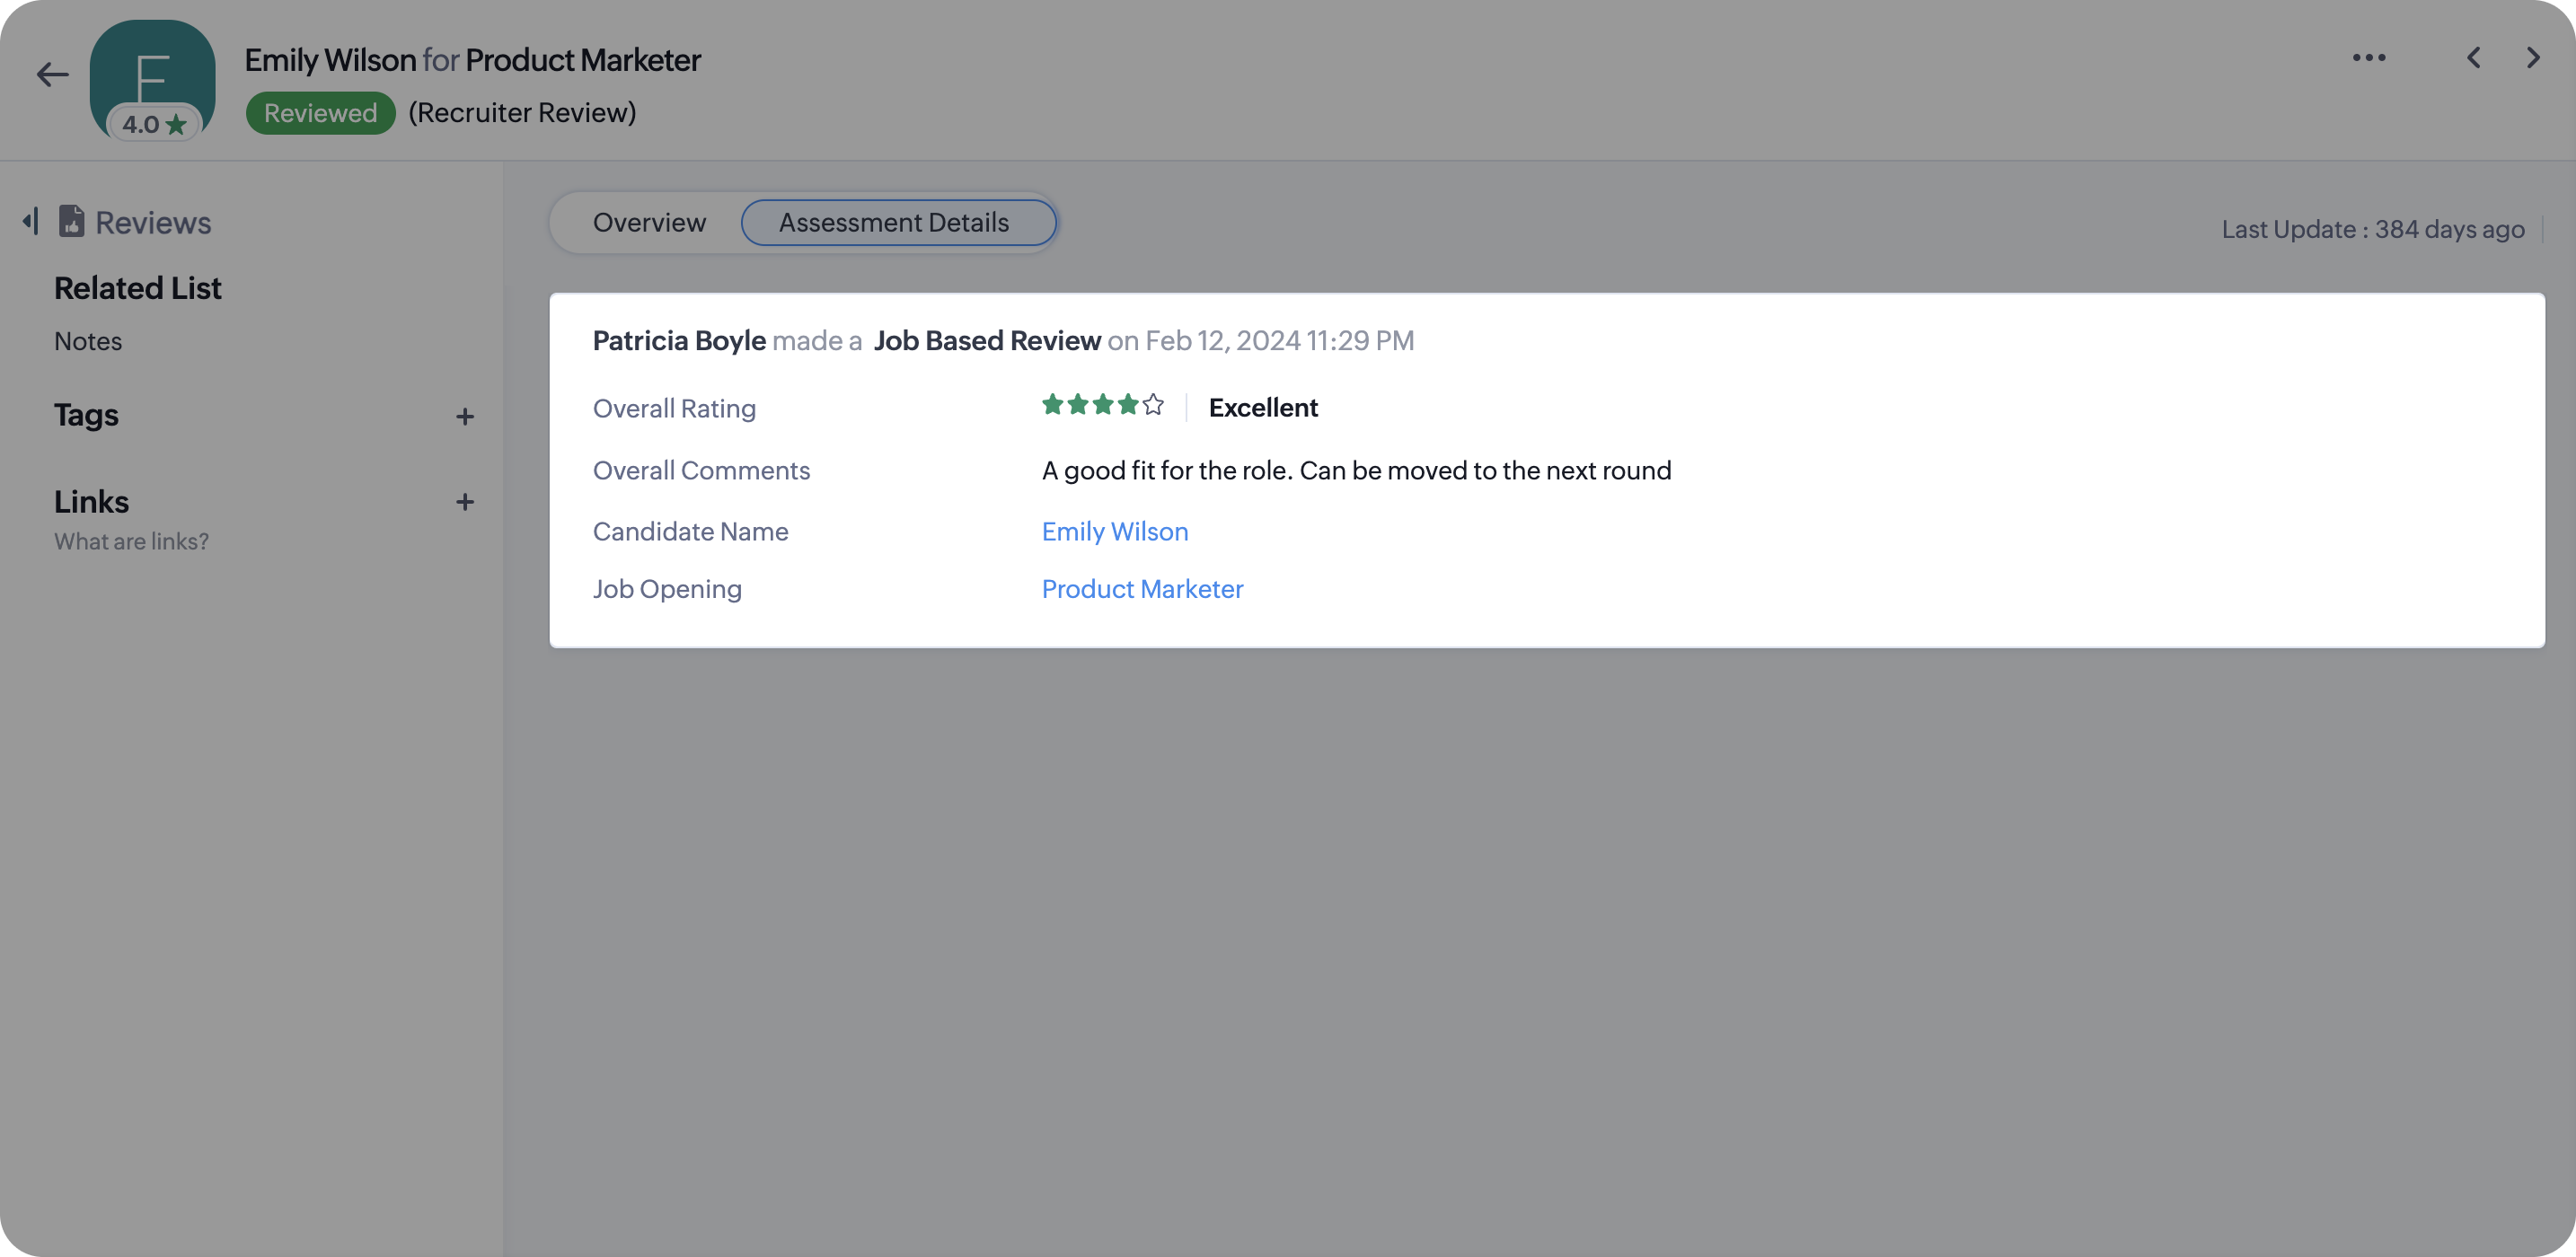
Task: Open the Emily Wilson candidate link
Action: (1114, 531)
